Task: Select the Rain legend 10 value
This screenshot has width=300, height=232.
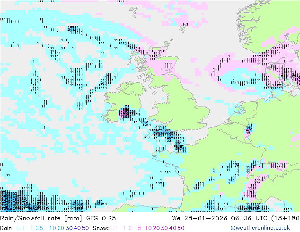Action: click(53, 228)
